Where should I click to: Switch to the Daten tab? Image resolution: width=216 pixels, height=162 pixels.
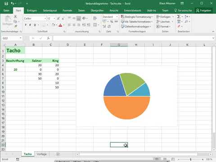(81, 10)
